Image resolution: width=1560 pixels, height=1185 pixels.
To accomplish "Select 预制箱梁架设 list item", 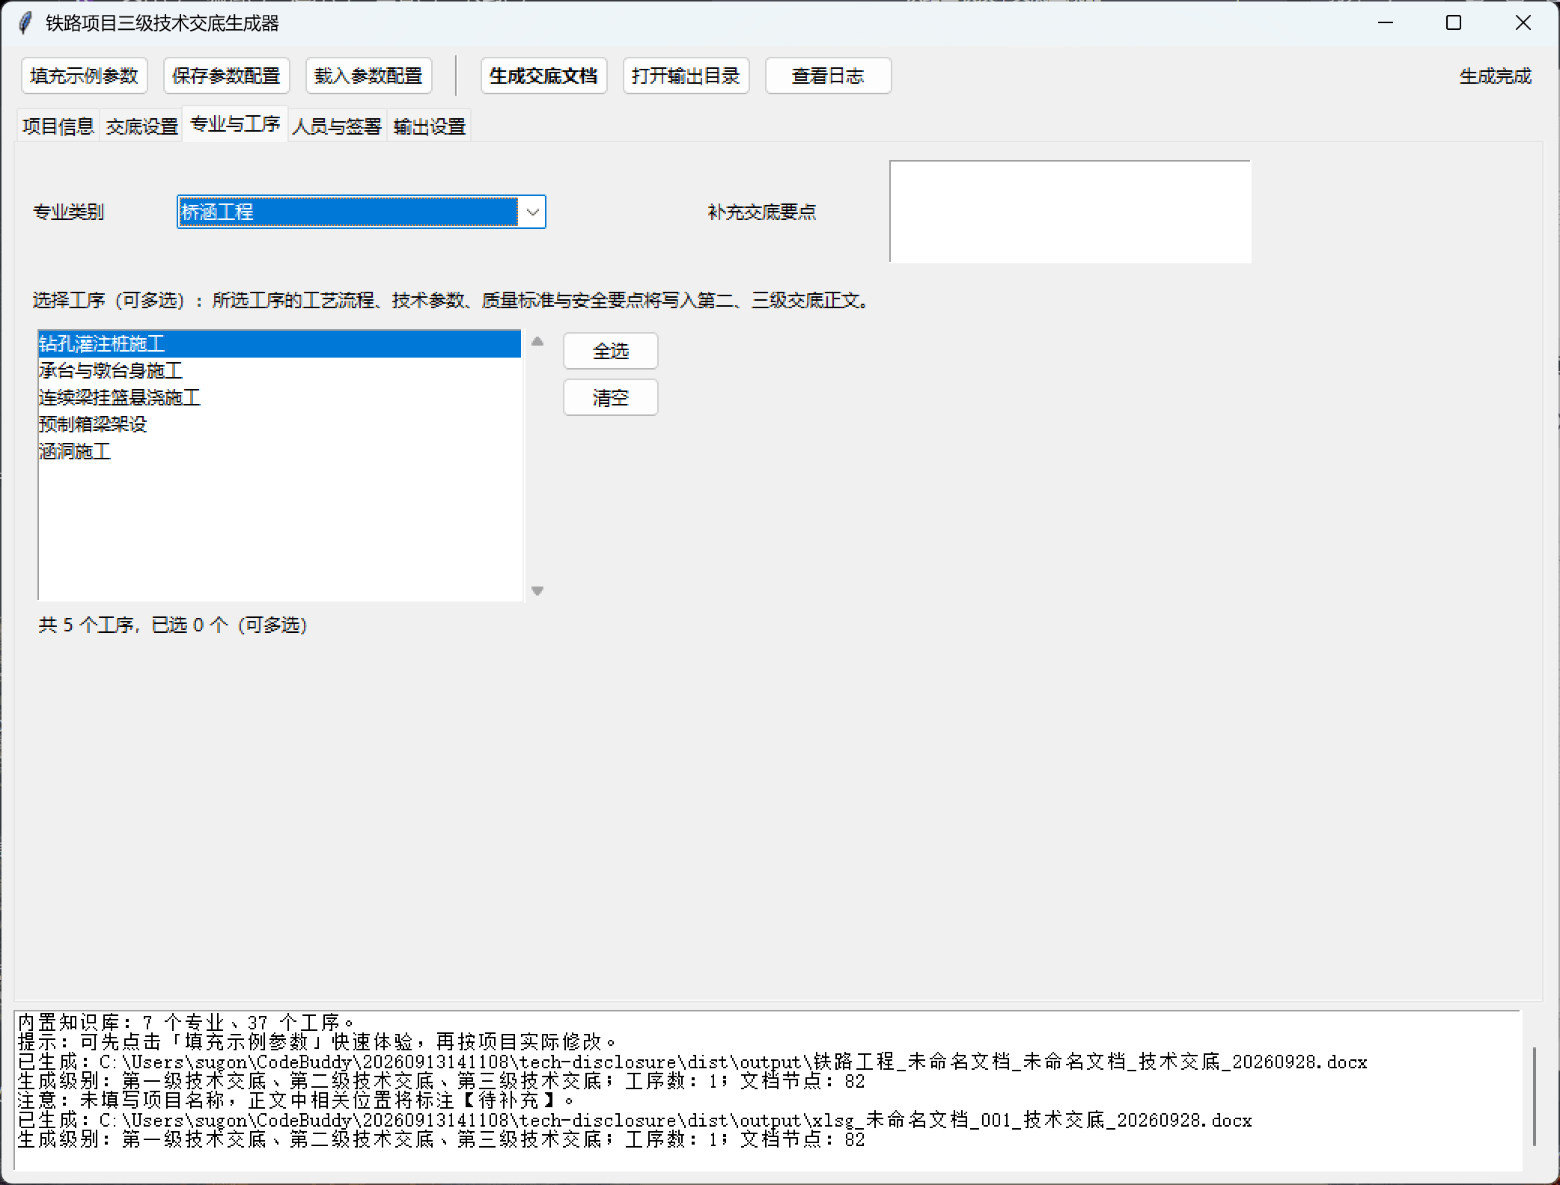I will pyautogui.click(x=279, y=425).
